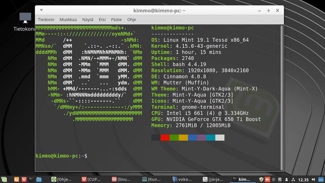Click the red tray icon beside the shield
325x183 pixels.
[x=268, y=179]
